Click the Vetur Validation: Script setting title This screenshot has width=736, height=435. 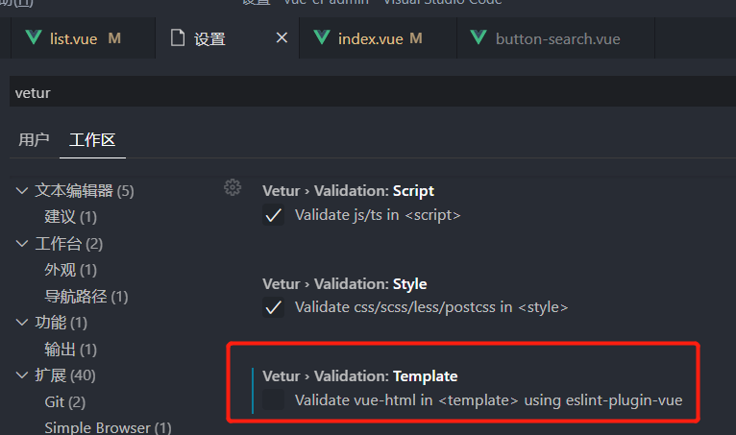tap(348, 190)
